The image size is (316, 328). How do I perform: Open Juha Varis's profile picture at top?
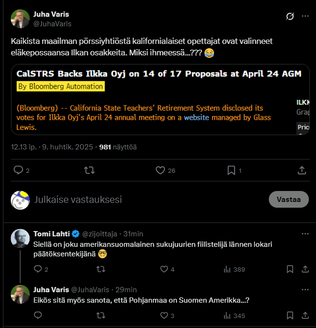(x=20, y=18)
